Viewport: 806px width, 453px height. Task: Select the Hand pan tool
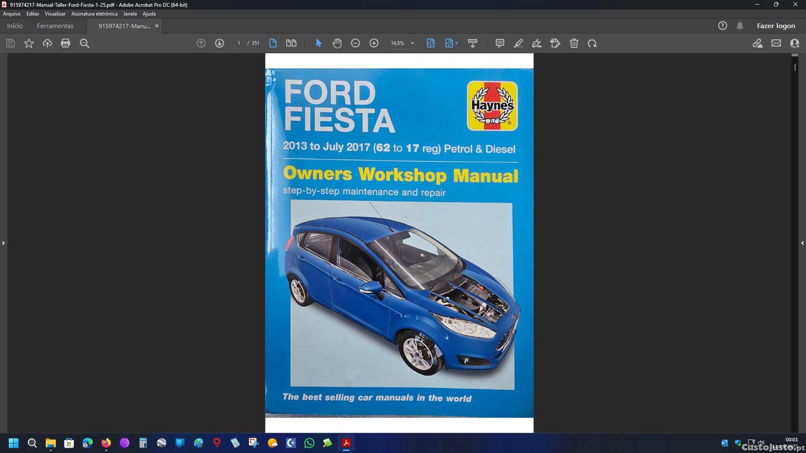click(337, 44)
